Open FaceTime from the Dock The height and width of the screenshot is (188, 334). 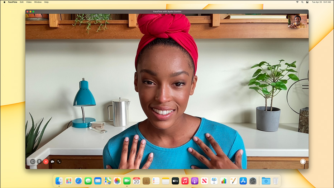click(x=127, y=181)
